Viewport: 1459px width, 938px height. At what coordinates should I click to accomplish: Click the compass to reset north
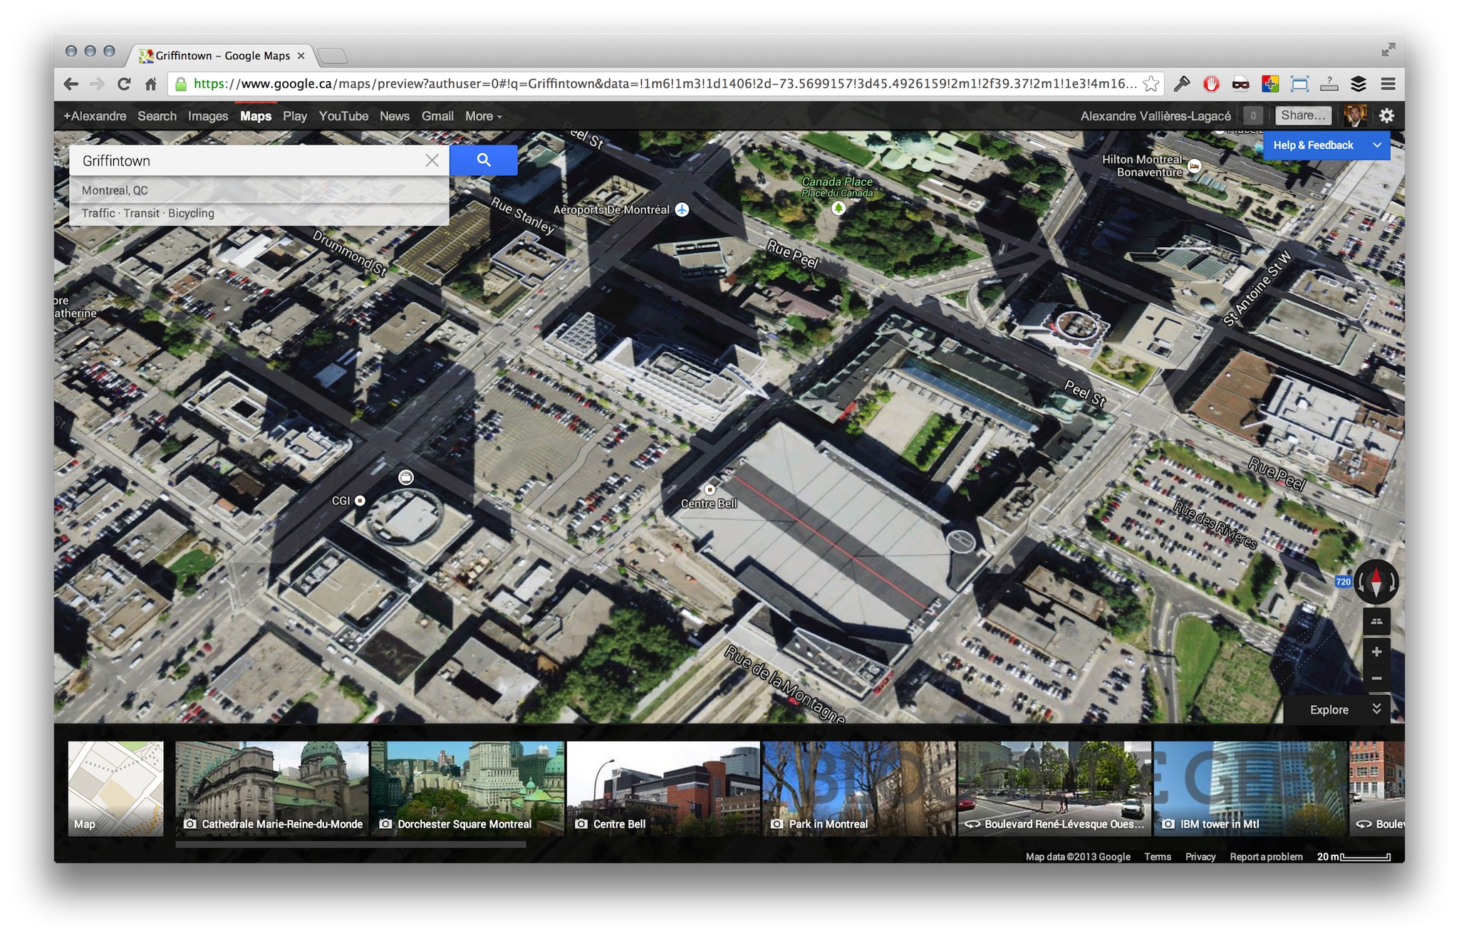point(1376,582)
